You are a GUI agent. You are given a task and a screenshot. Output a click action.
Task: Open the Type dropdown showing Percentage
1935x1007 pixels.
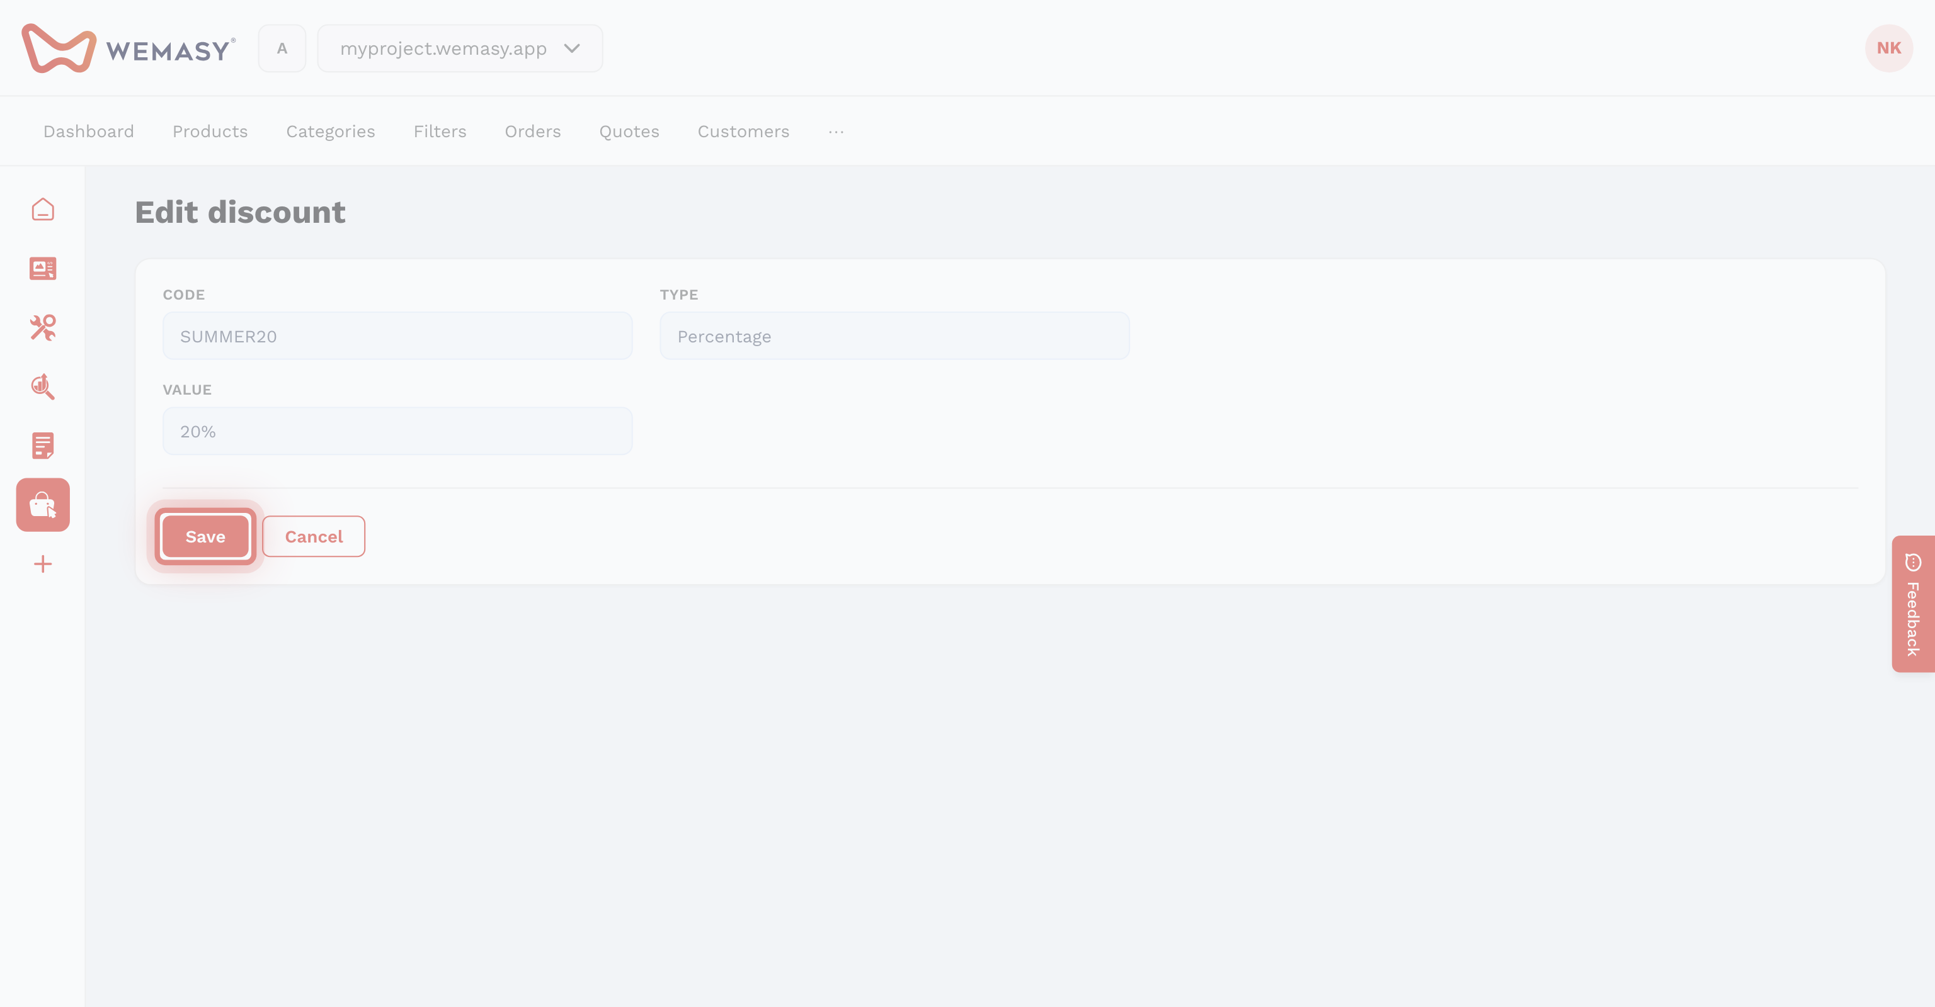(x=894, y=336)
